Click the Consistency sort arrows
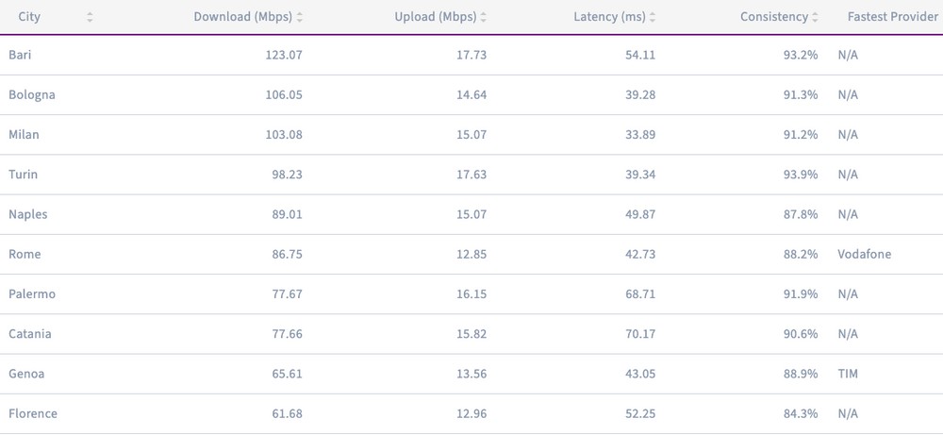The width and height of the screenshot is (943, 435). 816,17
